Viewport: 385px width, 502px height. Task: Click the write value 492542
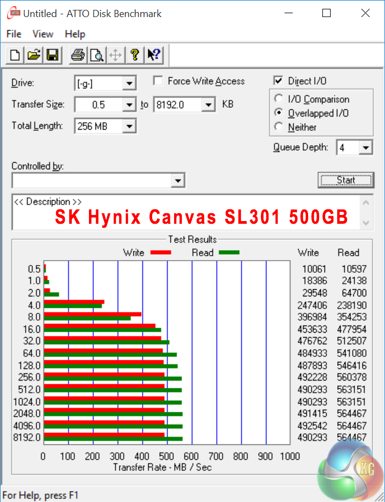312,426
